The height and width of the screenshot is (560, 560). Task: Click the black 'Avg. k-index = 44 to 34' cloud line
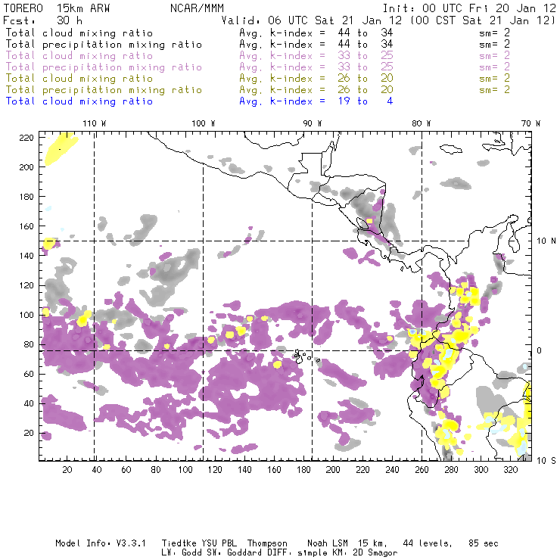[316, 33]
